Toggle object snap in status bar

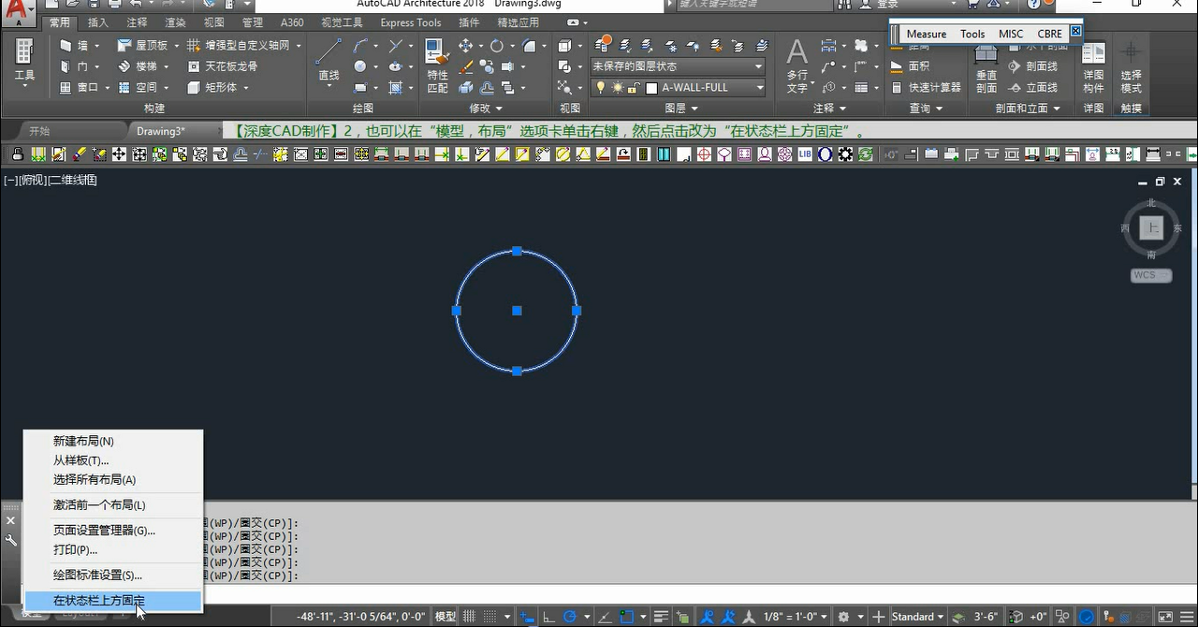pyautogui.click(x=627, y=617)
